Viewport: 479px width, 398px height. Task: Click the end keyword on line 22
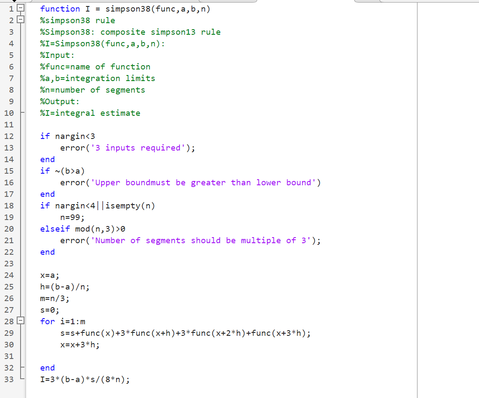(47, 252)
